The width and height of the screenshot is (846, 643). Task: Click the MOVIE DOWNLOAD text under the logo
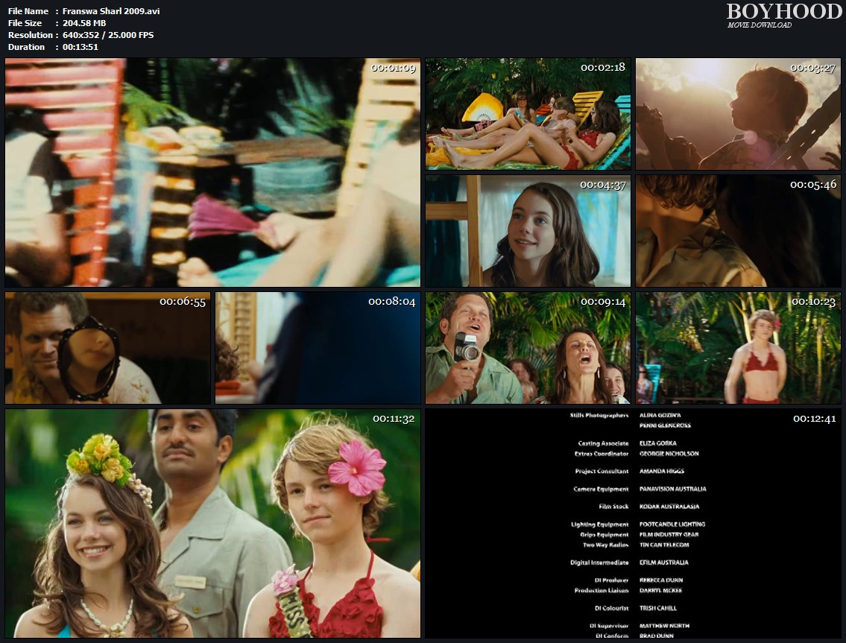760,25
